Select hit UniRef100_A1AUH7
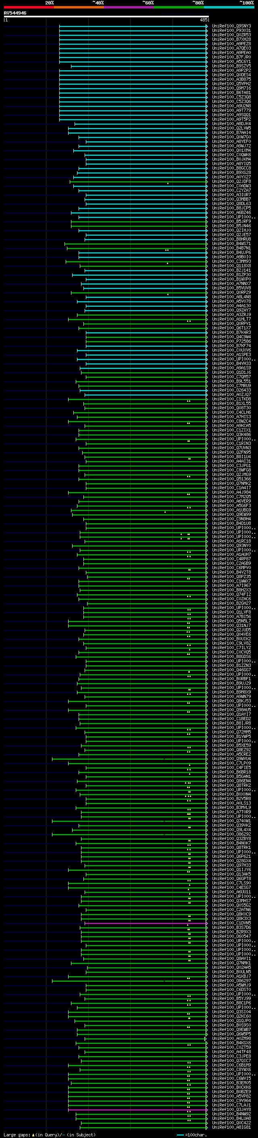The height and width of the screenshot is (1138, 258). point(231,554)
